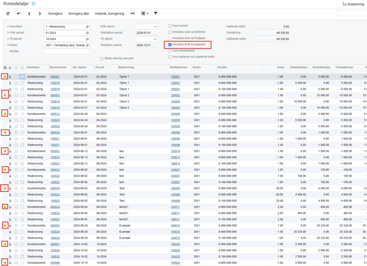Add Kontodetaljer to favorites with the star
The image size is (367, 266).
coord(34,4)
